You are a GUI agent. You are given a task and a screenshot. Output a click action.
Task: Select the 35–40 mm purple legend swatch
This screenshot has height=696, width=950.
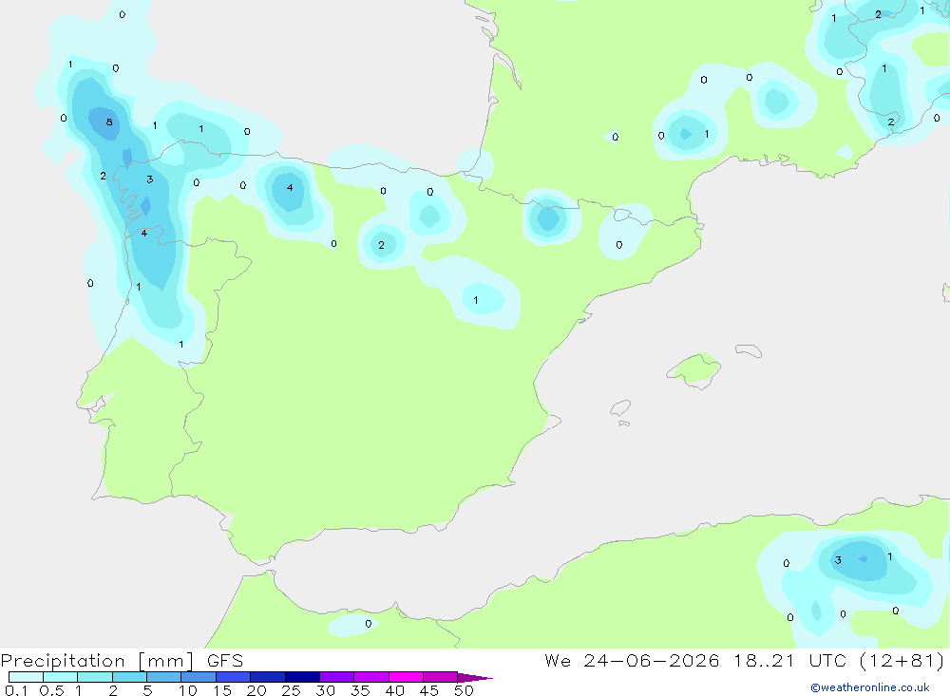click(370, 677)
